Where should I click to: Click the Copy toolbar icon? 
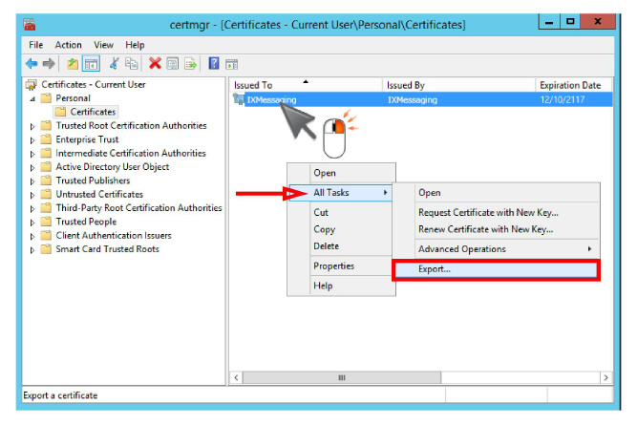point(131,64)
